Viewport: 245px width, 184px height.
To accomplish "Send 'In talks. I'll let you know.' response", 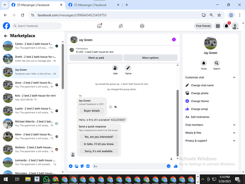I will point(99,144).
